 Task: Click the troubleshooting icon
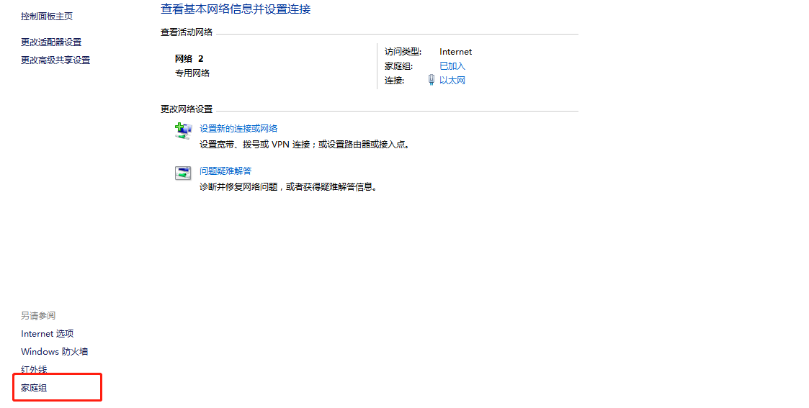tap(183, 173)
